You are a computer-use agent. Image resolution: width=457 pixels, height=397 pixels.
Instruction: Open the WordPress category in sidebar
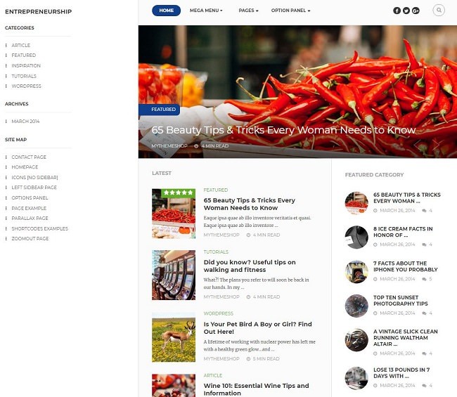(26, 86)
